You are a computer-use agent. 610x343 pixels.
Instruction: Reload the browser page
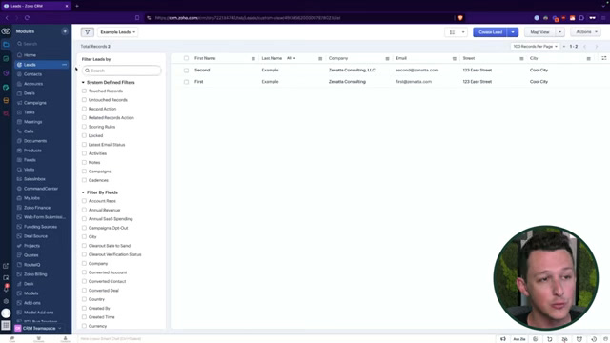[27, 18]
